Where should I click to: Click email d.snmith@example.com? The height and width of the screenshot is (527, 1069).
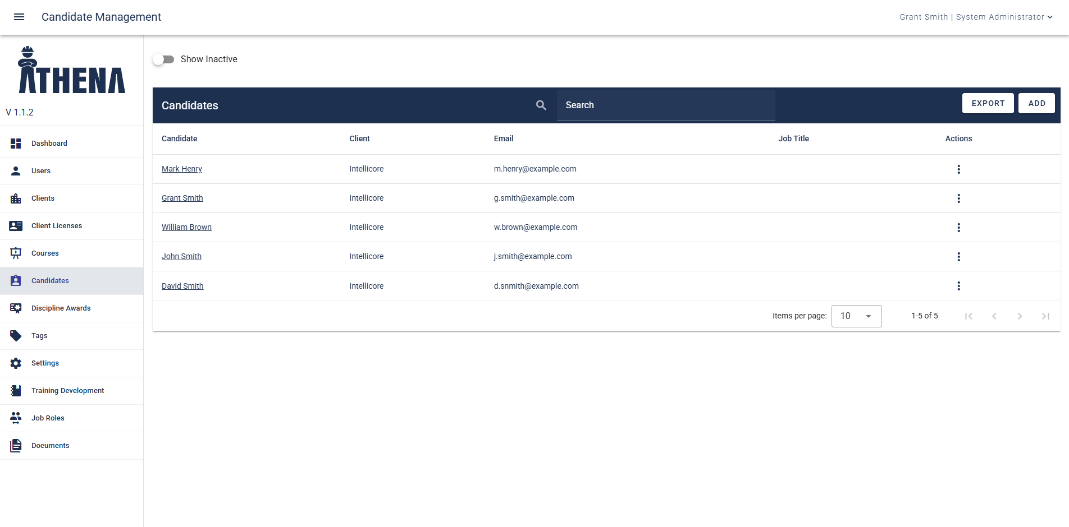(536, 286)
